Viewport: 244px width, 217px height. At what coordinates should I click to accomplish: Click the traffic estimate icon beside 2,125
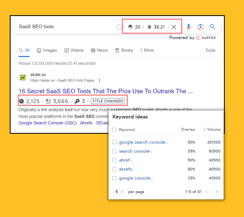point(21,101)
